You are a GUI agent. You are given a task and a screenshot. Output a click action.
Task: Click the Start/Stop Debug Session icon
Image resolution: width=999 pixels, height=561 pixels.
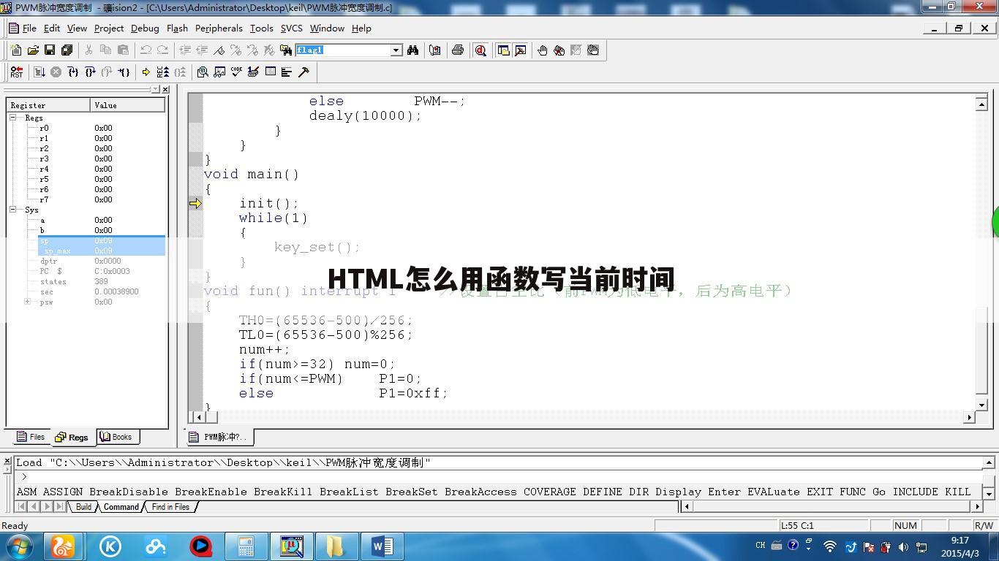pyautogui.click(x=480, y=50)
